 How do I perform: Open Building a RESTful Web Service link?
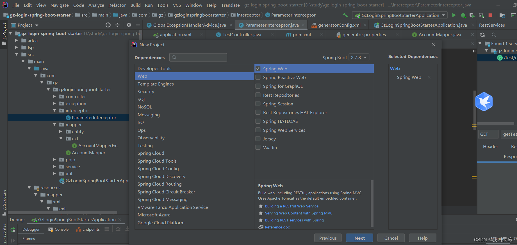(291, 206)
